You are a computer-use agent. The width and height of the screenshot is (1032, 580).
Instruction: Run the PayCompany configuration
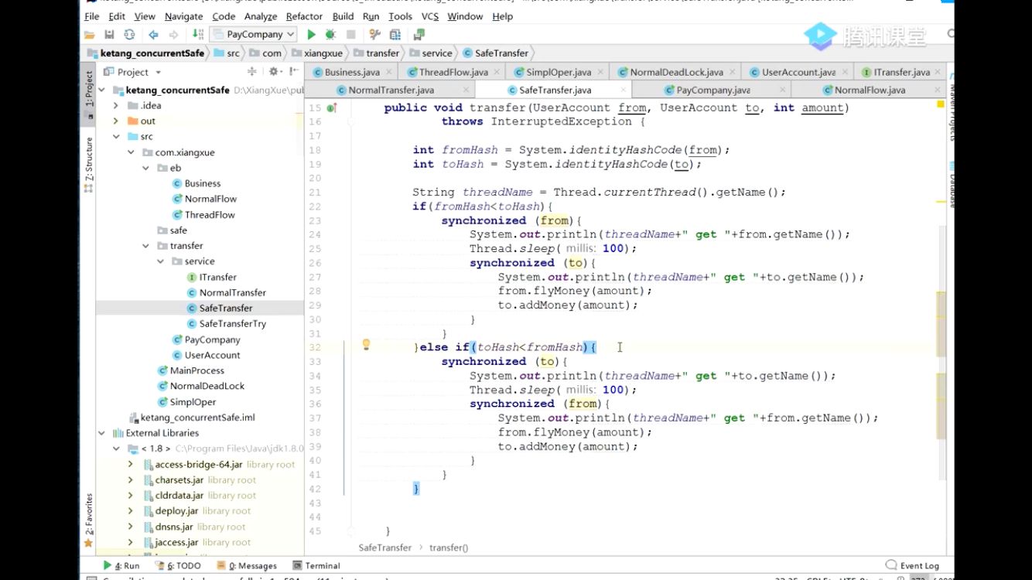[x=311, y=34]
